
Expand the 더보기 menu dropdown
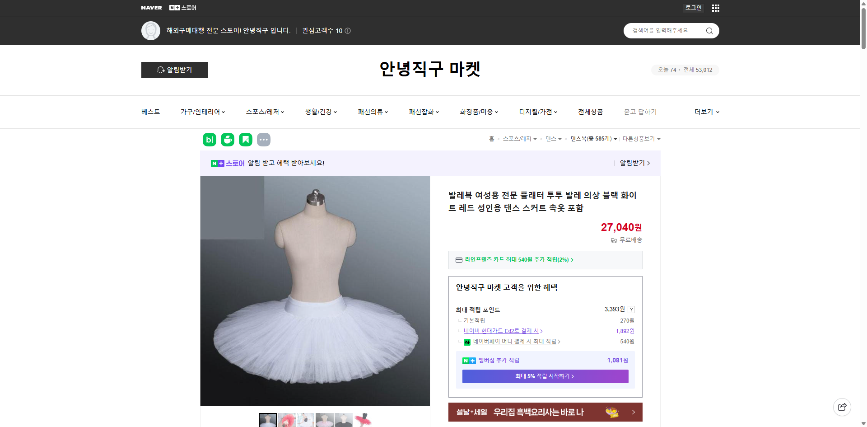(706, 112)
